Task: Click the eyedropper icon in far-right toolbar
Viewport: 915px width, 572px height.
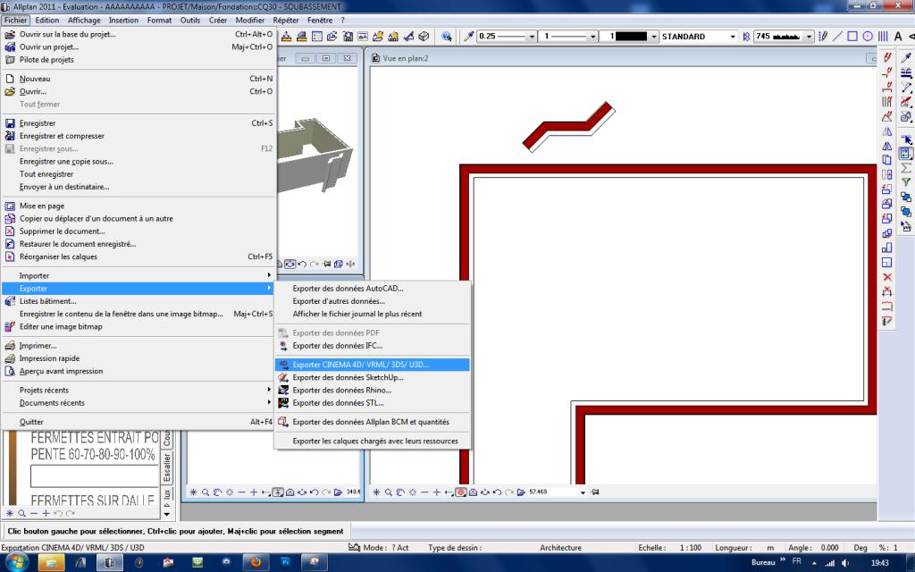Action: click(x=906, y=58)
